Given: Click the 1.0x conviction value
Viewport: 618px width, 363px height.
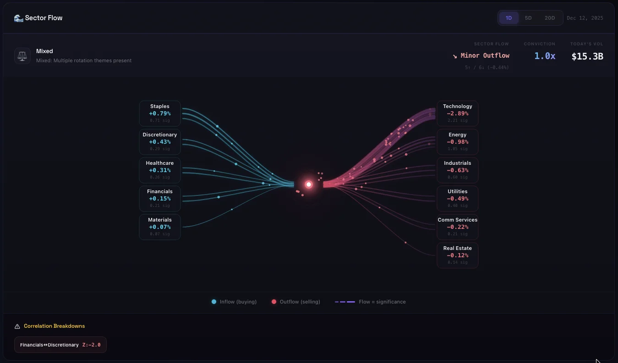Looking at the screenshot, I should pos(545,56).
